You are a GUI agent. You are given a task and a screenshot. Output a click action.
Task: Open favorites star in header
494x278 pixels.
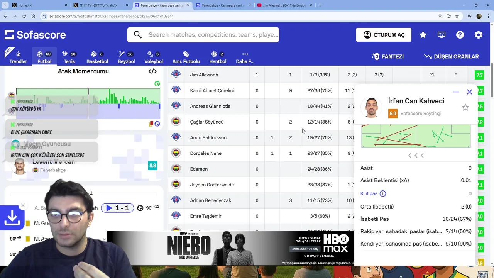[x=423, y=35]
